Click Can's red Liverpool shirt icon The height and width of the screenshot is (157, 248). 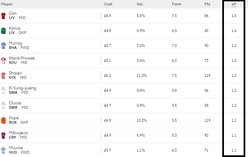click(3, 16)
